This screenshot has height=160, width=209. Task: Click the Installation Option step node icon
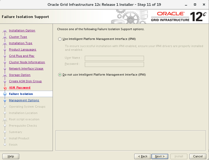coord(5,31)
